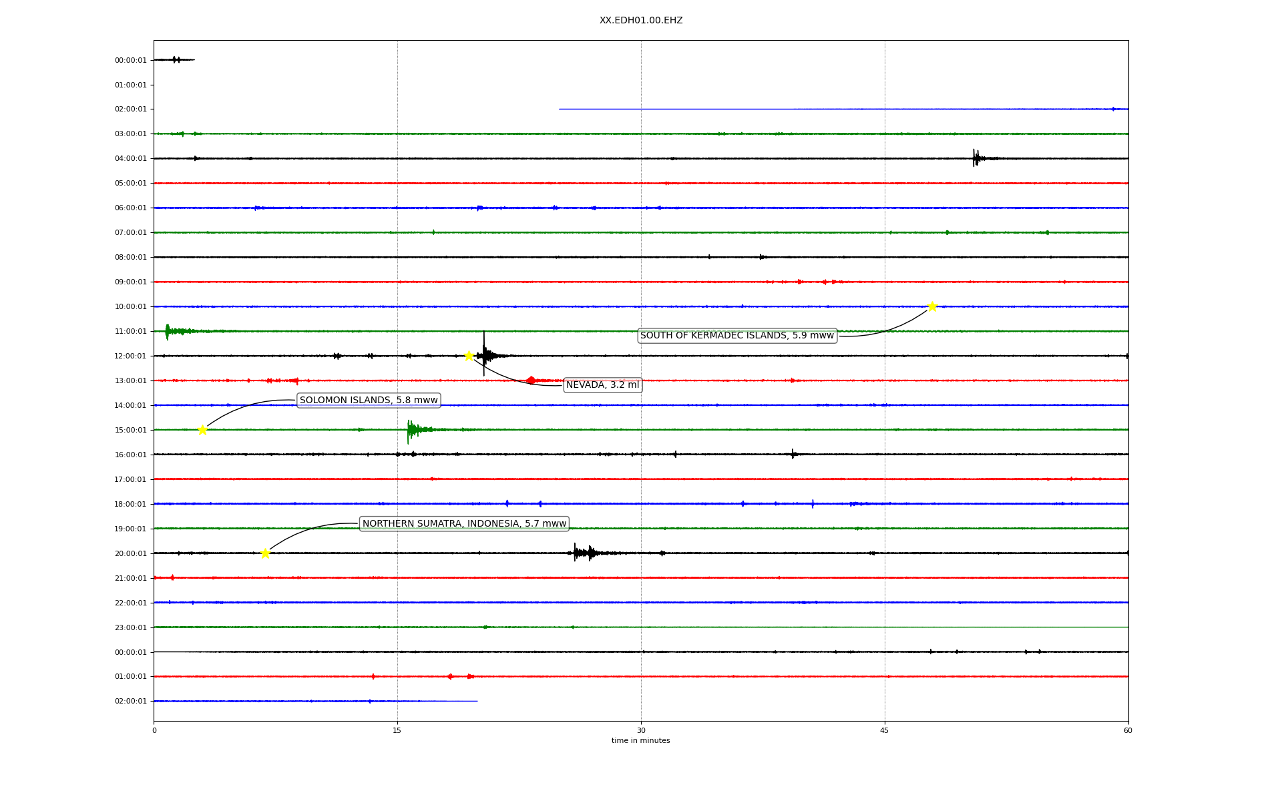
Task: Click the SOUTH OF KERMADEC ISLANDS 5.9 label
Action: 737,336
